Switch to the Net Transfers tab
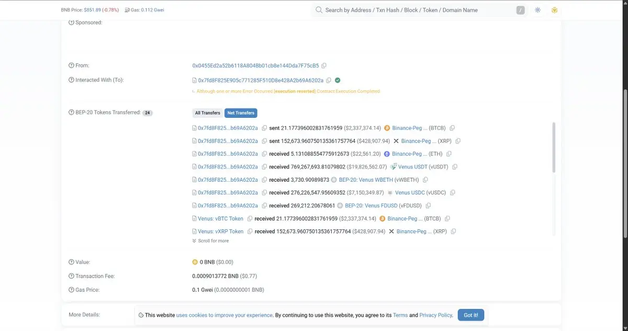The width and height of the screenshot is (628, 331). click(x=241, y=113)
